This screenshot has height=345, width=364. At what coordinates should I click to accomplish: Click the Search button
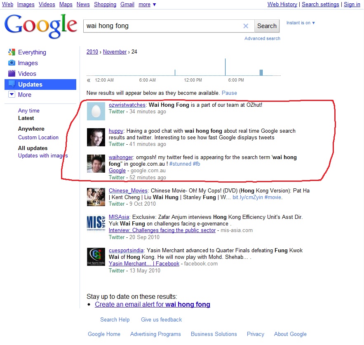coord(267,26)
